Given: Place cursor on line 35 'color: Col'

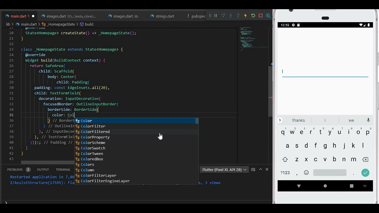Looking at the screenshot, I should (63, 115).
